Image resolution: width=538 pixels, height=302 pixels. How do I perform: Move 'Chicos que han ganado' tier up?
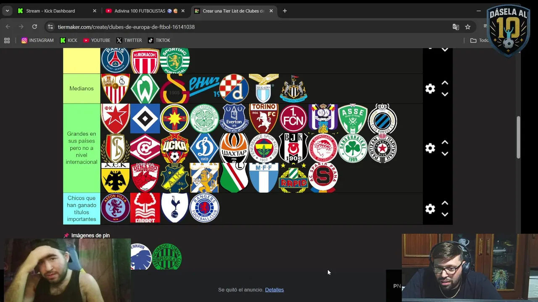445,203
